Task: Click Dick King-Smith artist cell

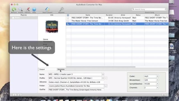Action: [123, 21]
